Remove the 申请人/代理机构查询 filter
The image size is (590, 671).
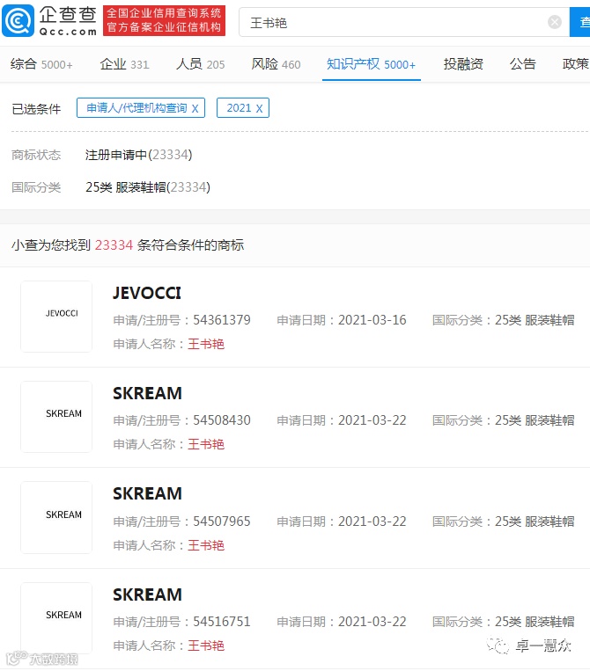[195, 108]
